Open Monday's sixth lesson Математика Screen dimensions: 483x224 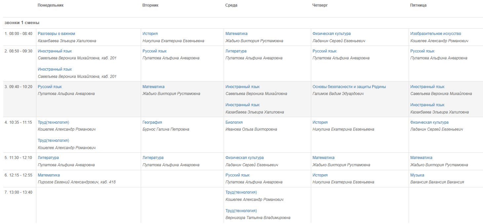coord(49,175)
